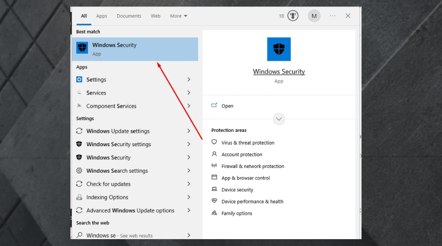The image size is (442, 246).
Task: Expand the arrow beside Windows Update settings
Action: [x=189, y=131]
